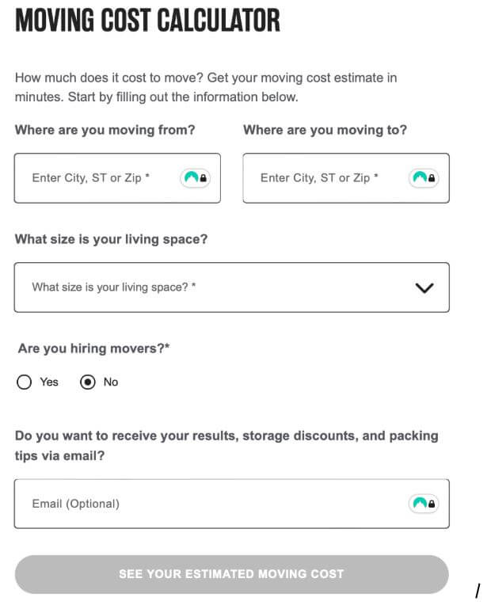Click the autofill icon in the moving-to field

pos(423,178)
